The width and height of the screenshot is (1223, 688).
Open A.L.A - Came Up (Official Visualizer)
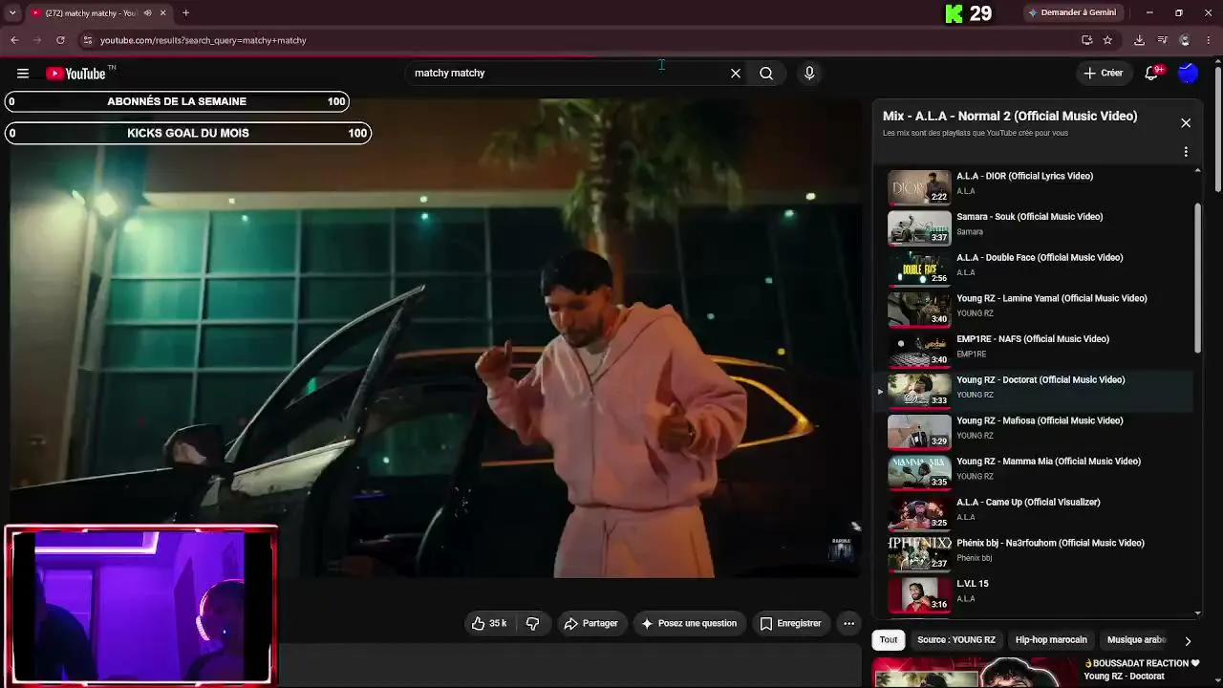click(x=1028, y=503)
